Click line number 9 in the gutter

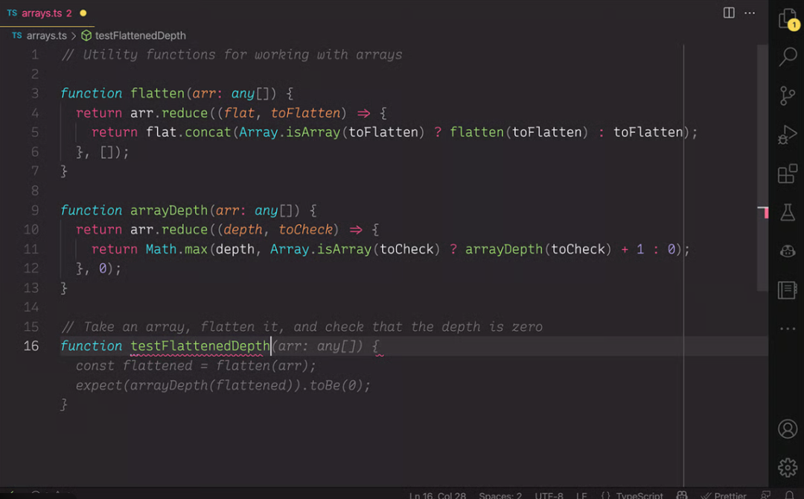(35, 210)
